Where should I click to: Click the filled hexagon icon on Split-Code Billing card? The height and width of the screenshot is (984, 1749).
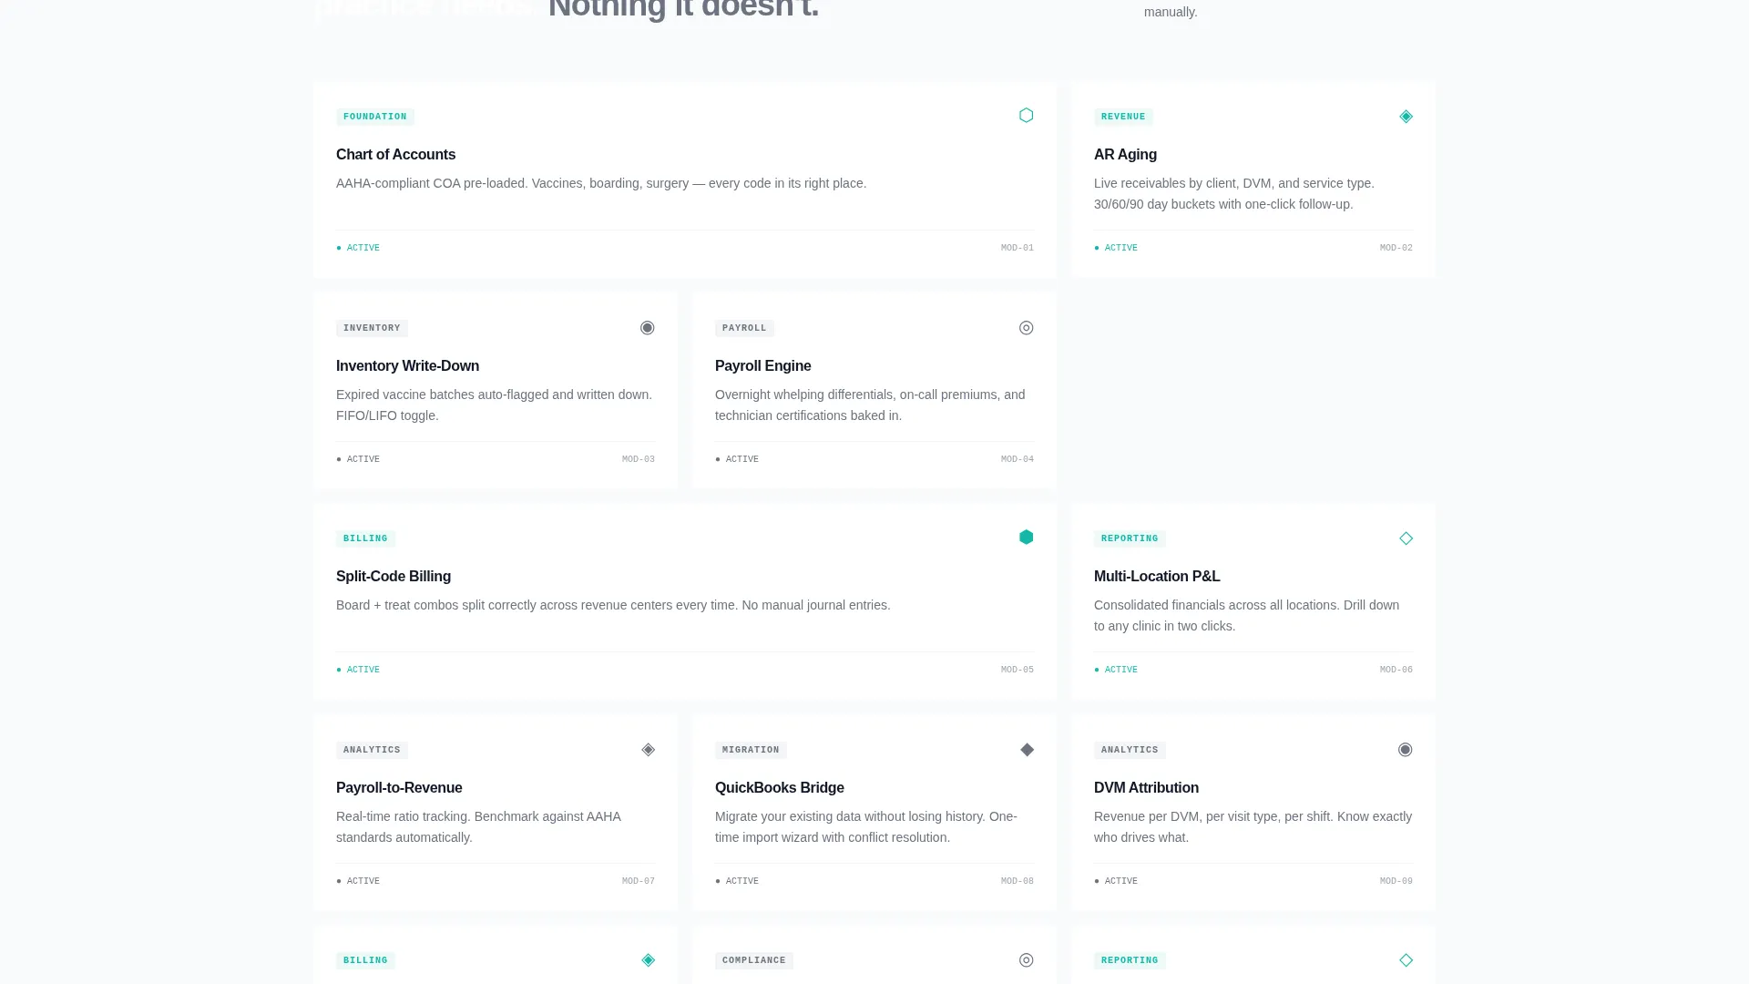(1026, 538)
